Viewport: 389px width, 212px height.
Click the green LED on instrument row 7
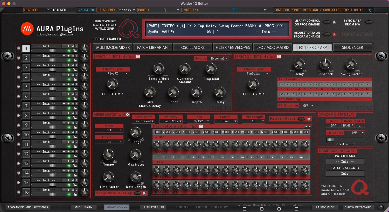(69, 108)
